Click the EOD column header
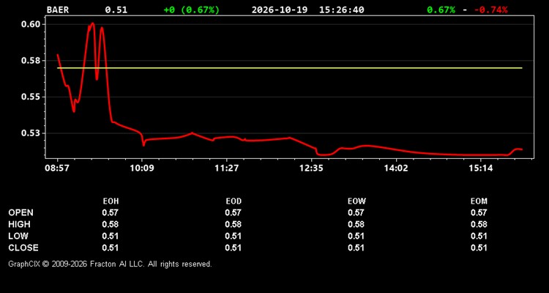 [234, 201]
